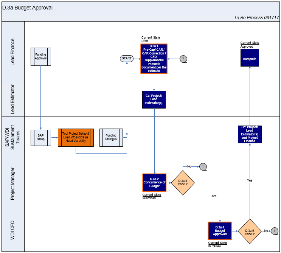Click the D.3a.3 Concur decision diamond
The width and height of the screenshot is (281, 253).
[183, 182]
